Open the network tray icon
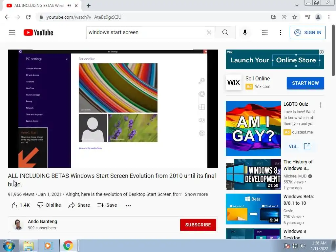The image size is (336, 252). coord(295,246)
